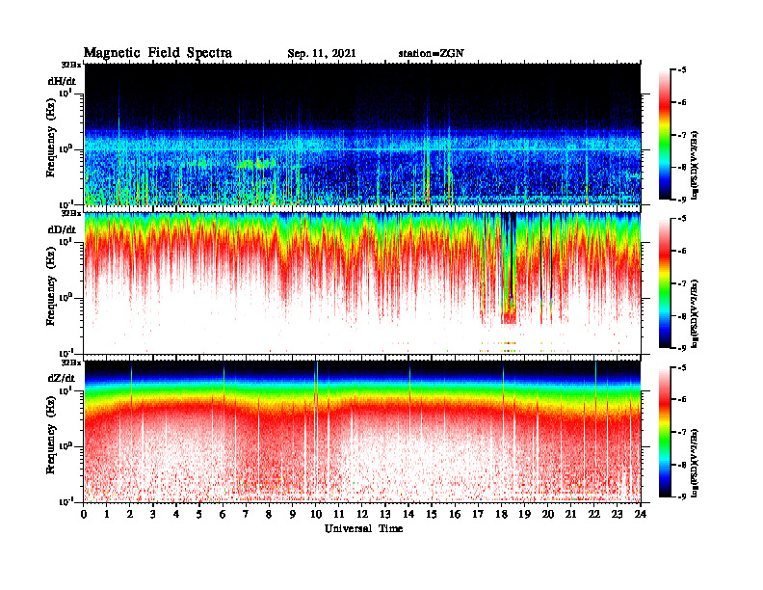Click the color bar beside the dH/dt panel
The height and width of the screenshot is (590, 763).
665,135
